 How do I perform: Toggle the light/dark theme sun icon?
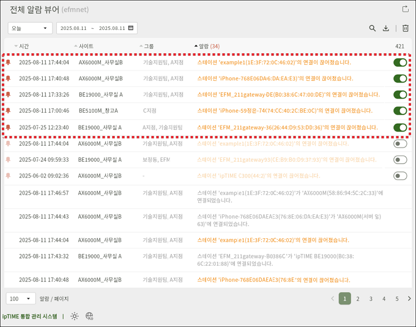[x=75, y=316]
